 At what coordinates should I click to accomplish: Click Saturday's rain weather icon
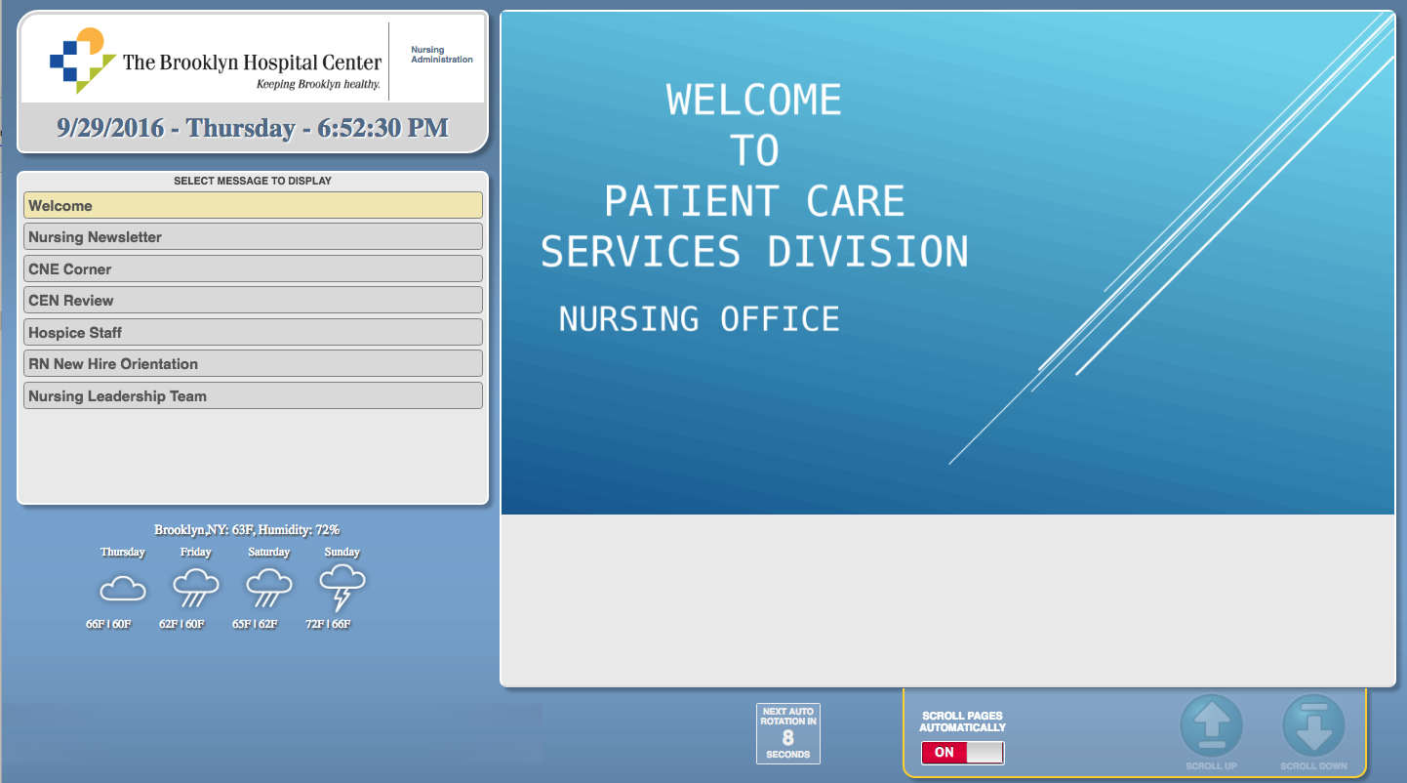(269, 589)
